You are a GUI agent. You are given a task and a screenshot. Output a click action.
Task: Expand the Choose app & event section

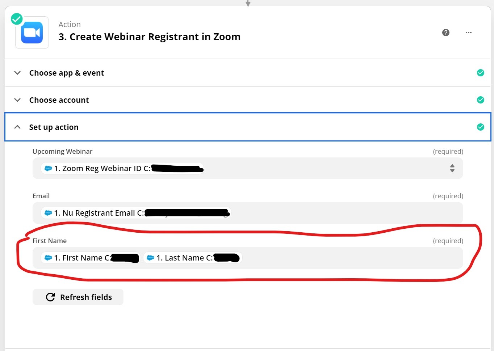[17, 73]
